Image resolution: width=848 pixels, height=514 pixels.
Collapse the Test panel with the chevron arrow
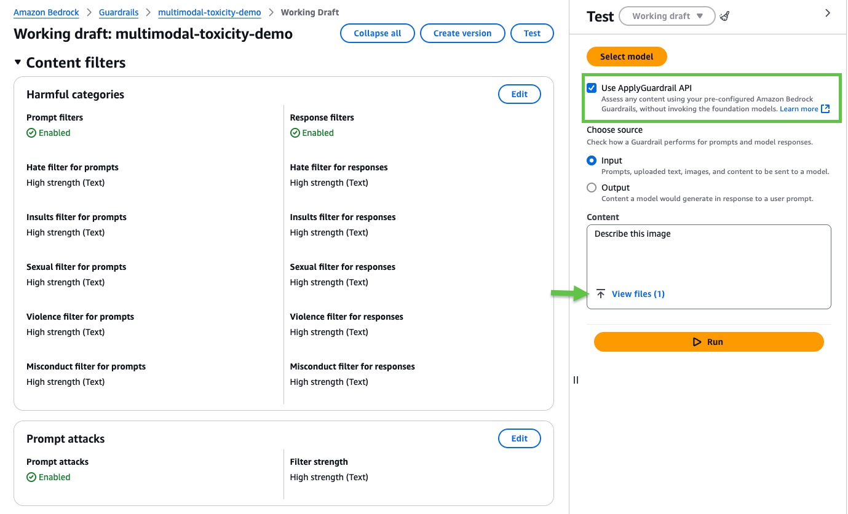click(x=828, y=13)
